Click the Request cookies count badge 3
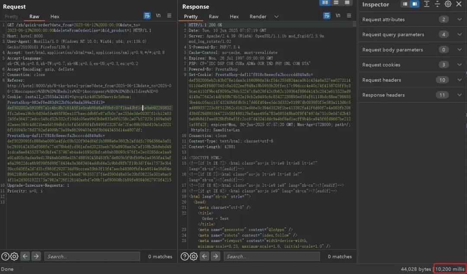467x274 pixels. point(444,65)
